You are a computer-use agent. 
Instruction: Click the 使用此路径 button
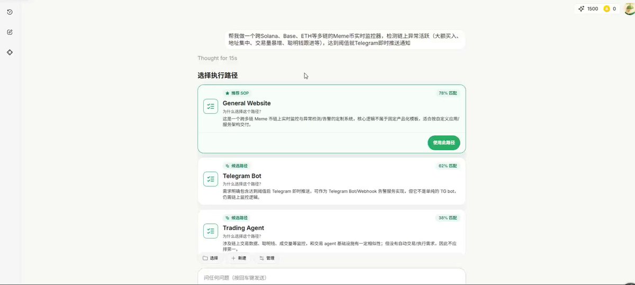(x=444, y=143)
